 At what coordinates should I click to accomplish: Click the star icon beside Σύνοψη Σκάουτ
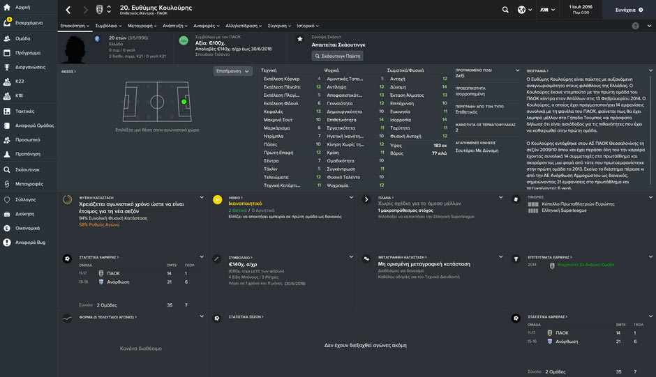pyautogui.click(x=300, y=40)
